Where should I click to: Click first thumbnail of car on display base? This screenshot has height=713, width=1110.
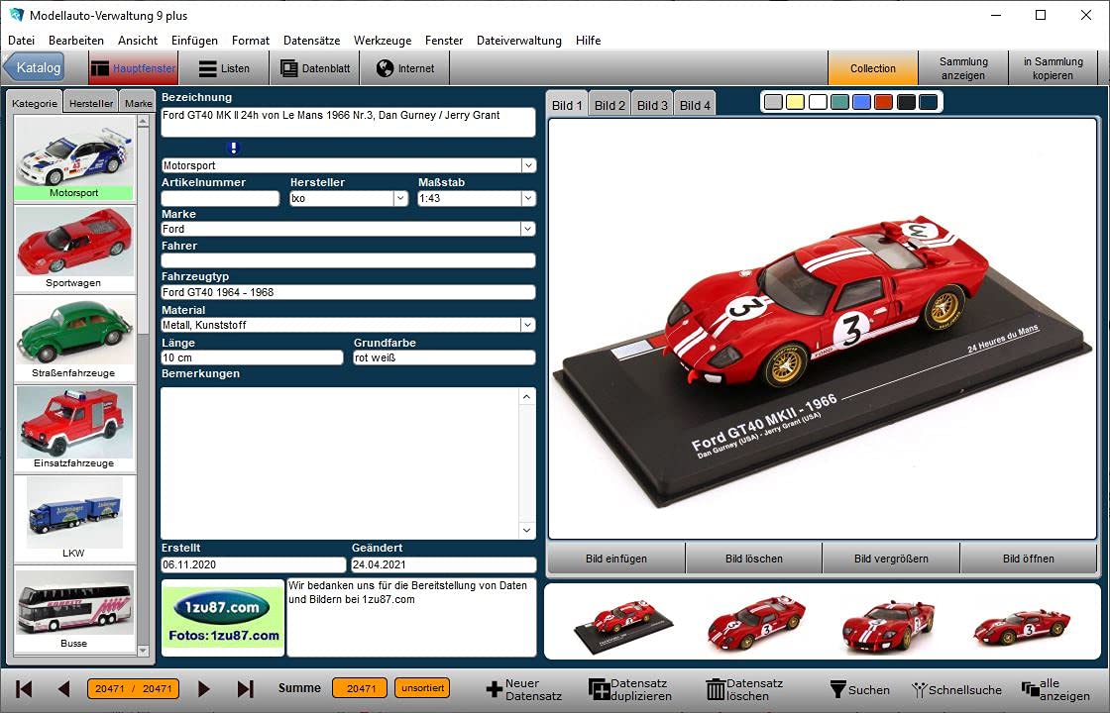pyautogui.click(x=623, y=623)
